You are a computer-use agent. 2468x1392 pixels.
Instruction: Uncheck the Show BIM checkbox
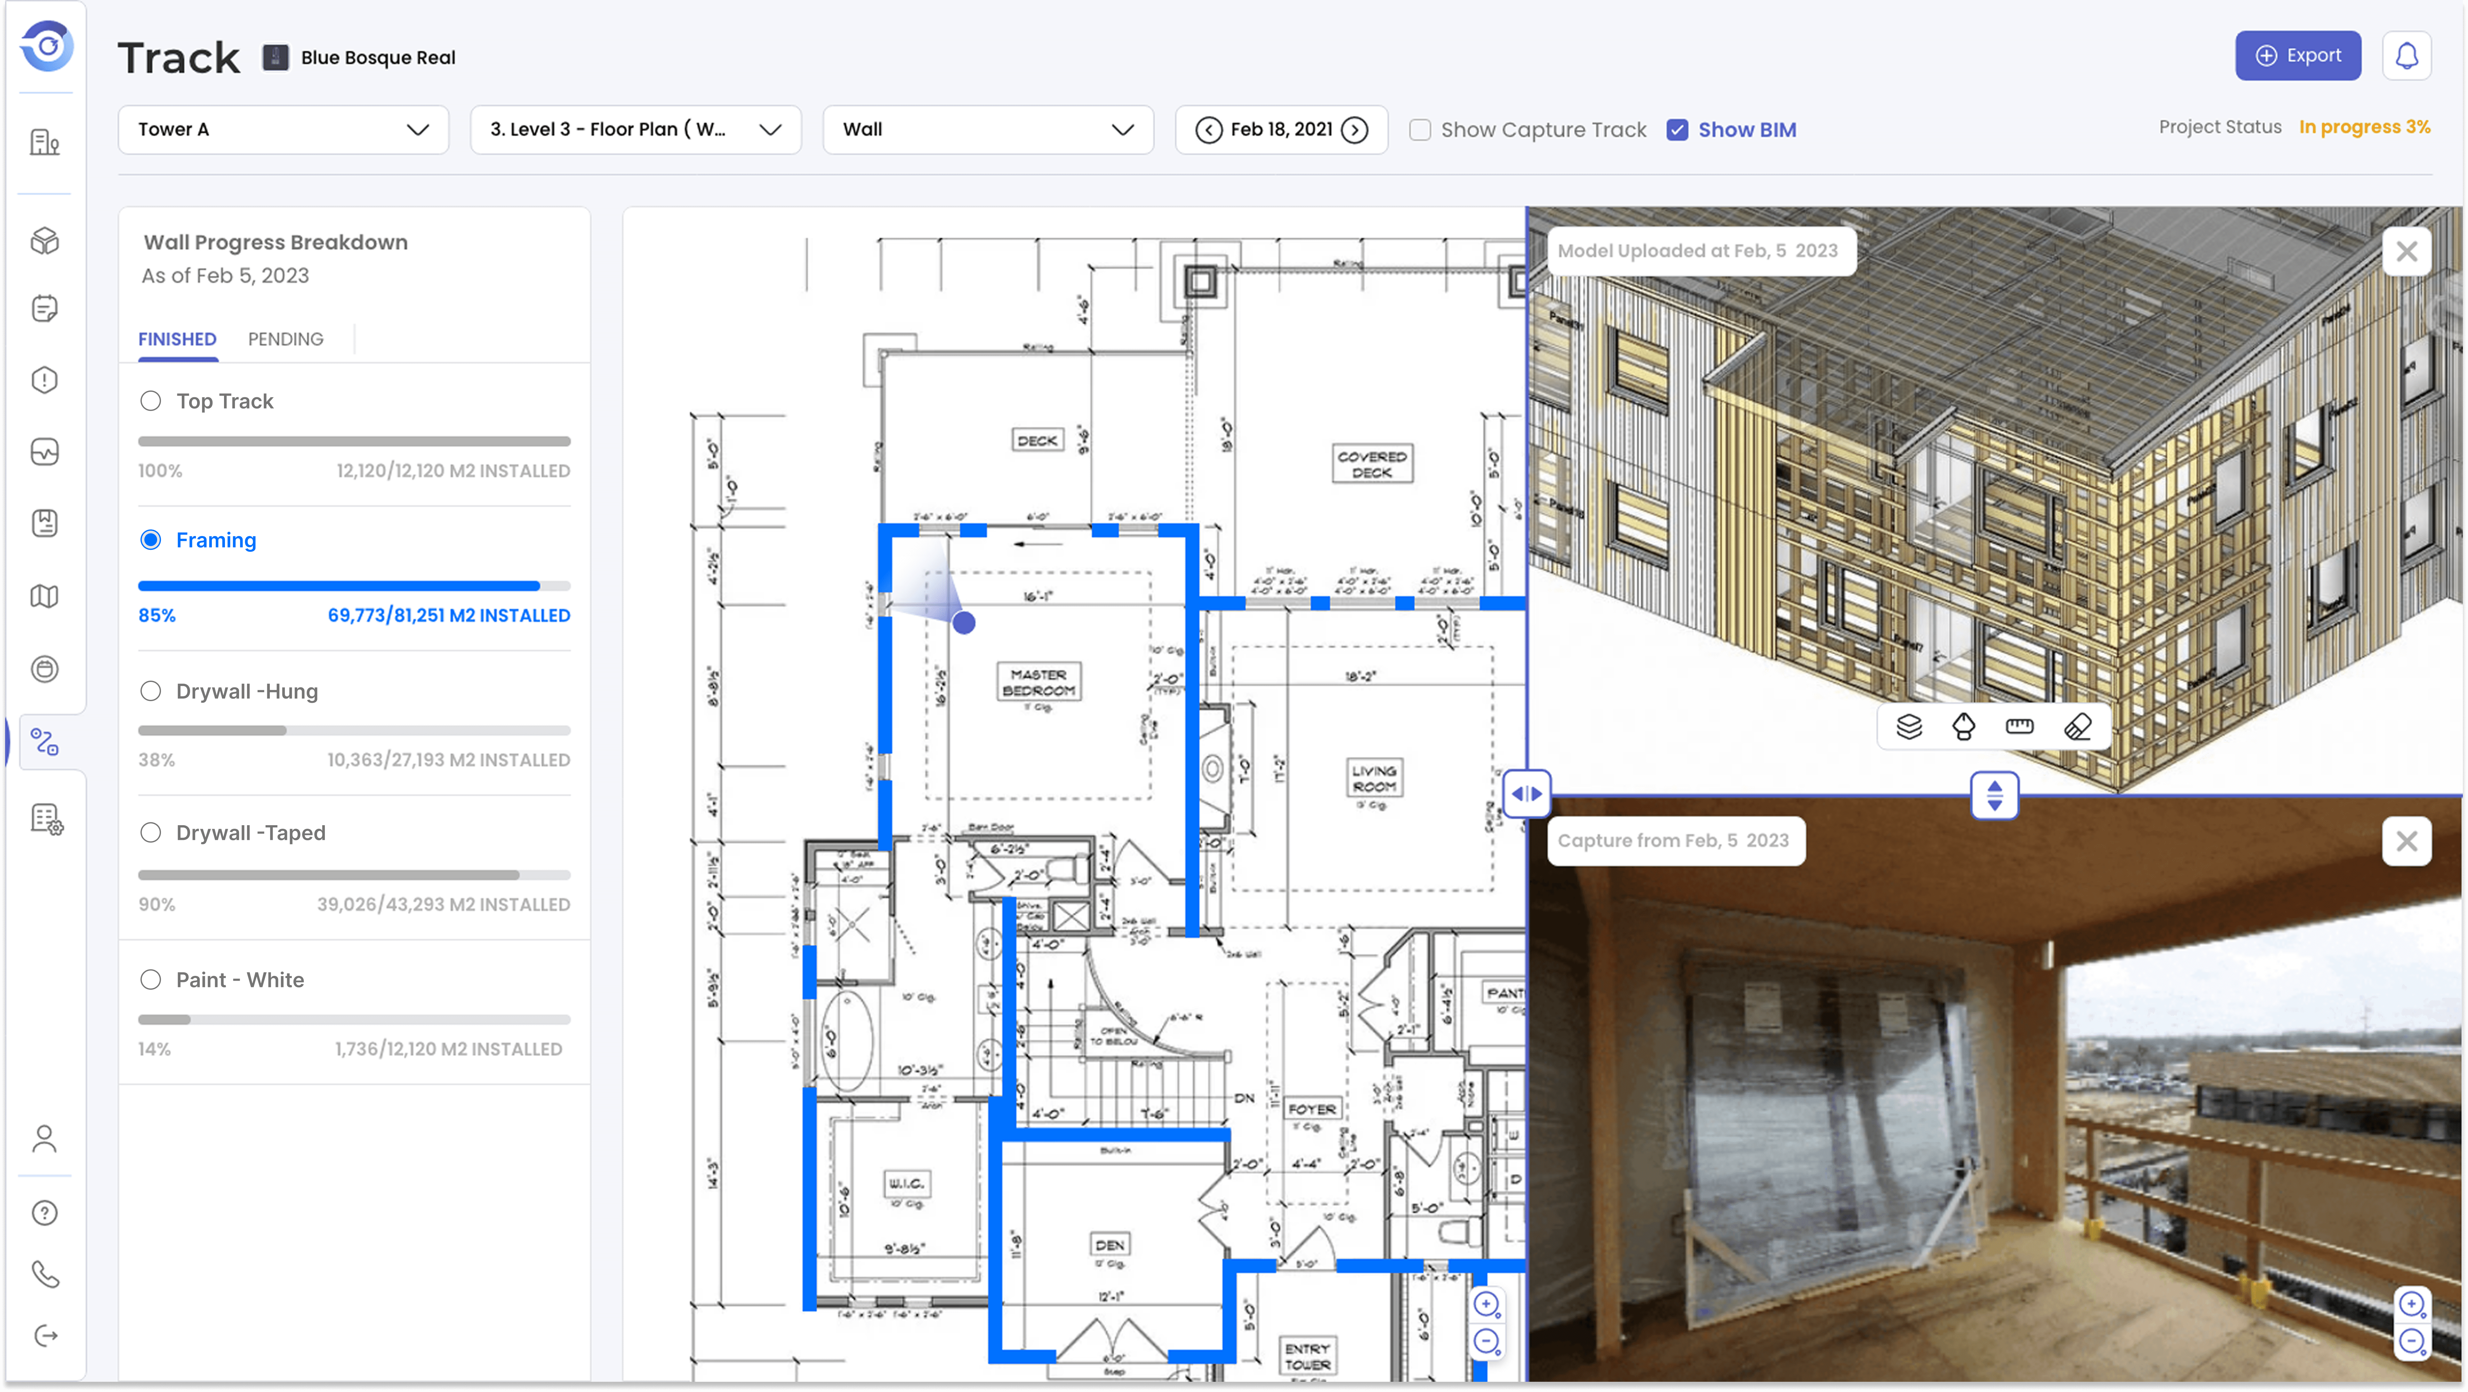[x=1677, y=130]
